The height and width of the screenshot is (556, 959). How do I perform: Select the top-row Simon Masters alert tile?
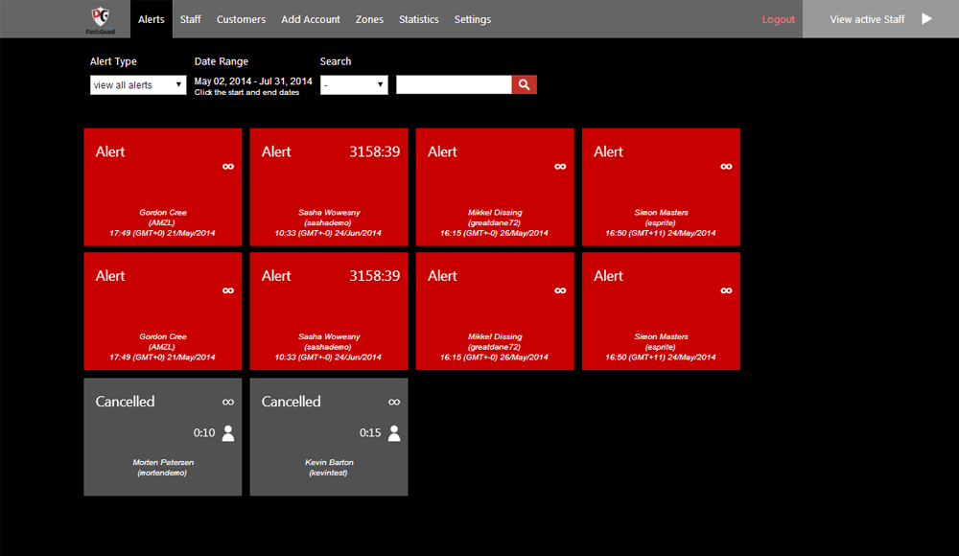click(x=661, y=187)
